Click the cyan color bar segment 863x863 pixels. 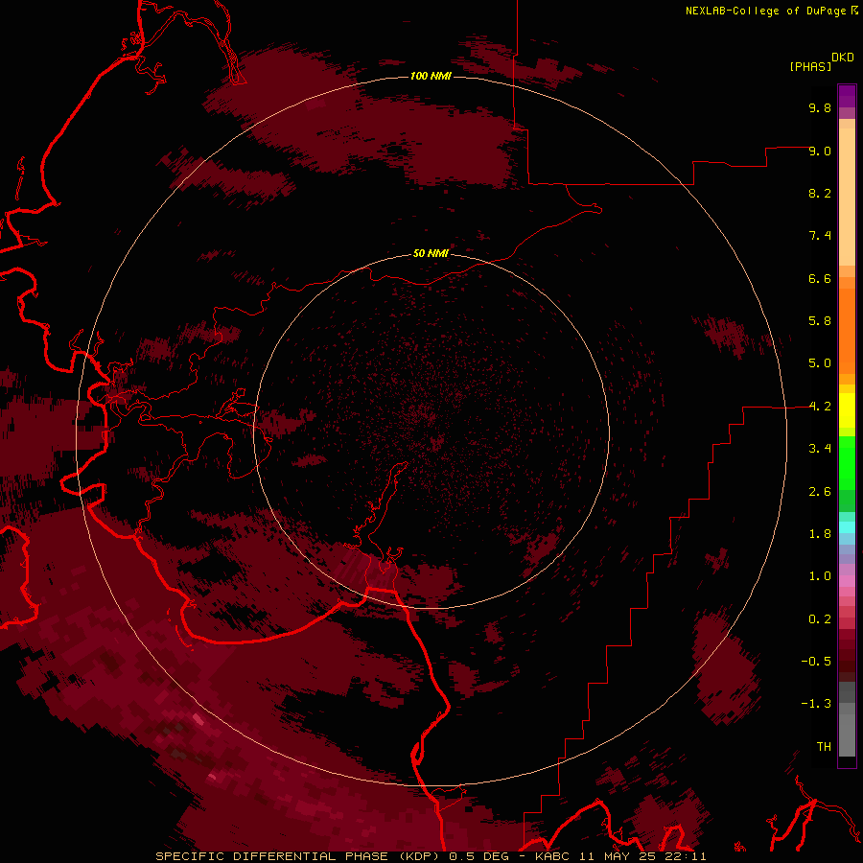pyautogui.click(x=847, y=527)
